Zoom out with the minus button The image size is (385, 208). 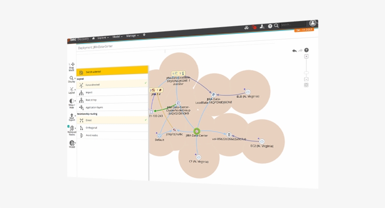[x=306, y=79]
